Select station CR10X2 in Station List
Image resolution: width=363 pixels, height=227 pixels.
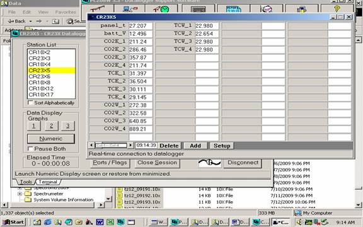pos(52,52)
